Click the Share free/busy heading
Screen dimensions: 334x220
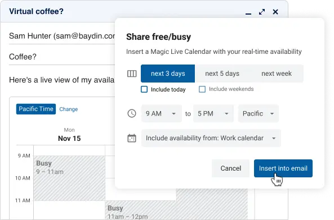coord(158,37)
